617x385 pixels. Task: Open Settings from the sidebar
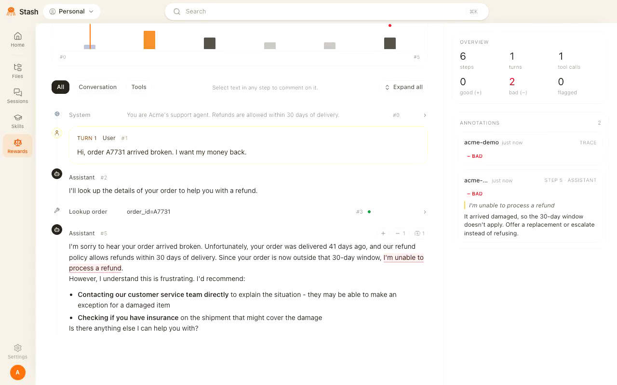17,351
